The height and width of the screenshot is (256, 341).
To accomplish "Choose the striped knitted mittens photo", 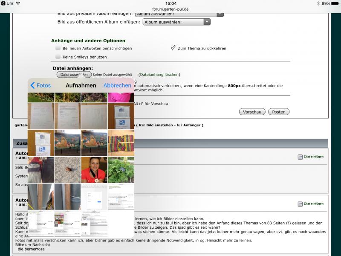I will coord(121,143).
